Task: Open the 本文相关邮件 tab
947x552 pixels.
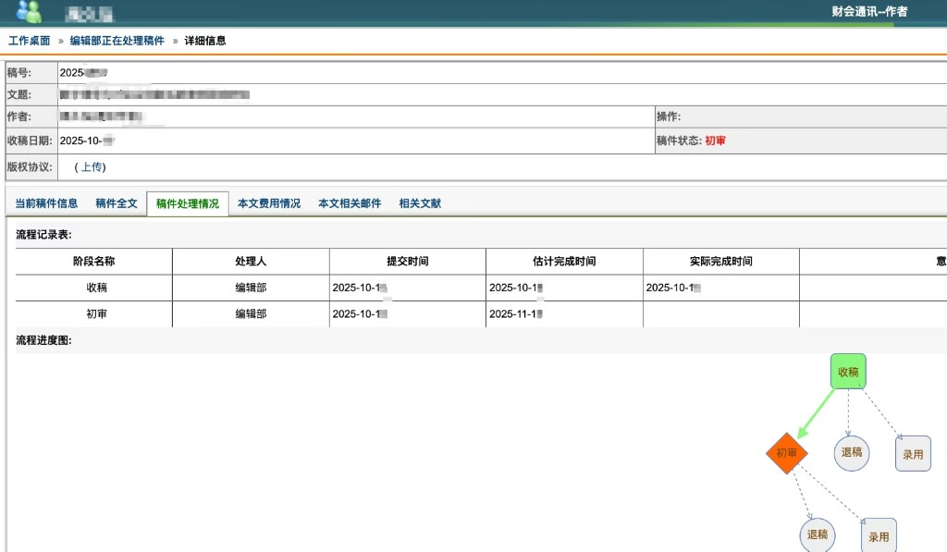Action: pyautogui.click(x=350, y=203)
